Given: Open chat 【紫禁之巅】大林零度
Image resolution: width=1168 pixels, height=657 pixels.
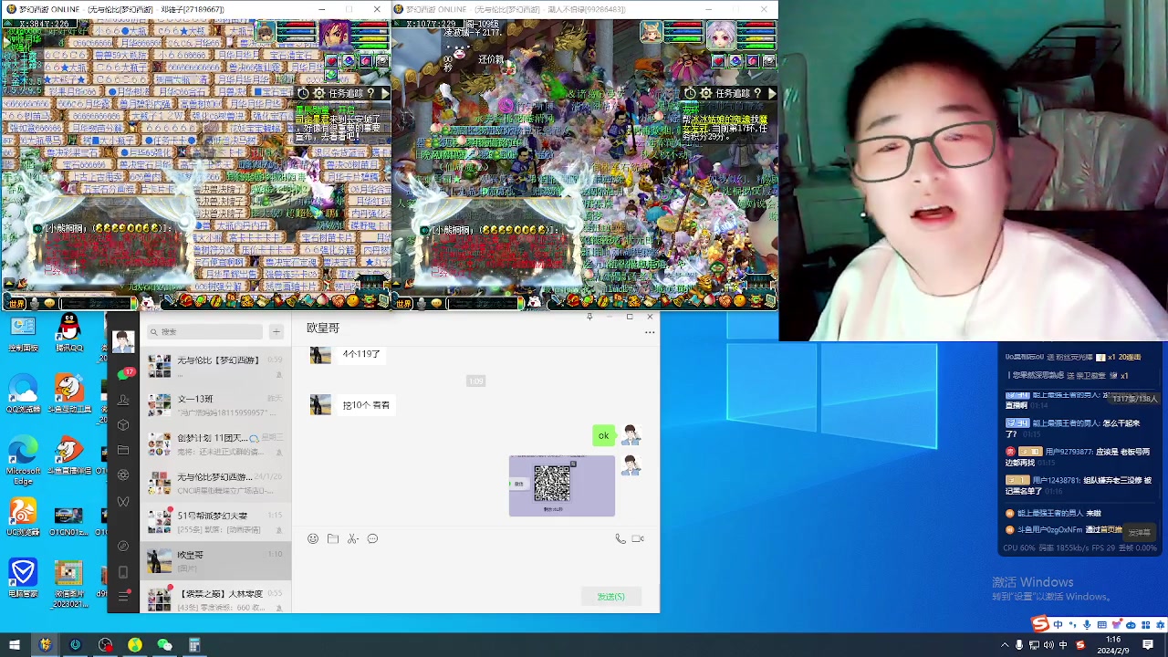Looking at the screenshot, I should (215, 599).
